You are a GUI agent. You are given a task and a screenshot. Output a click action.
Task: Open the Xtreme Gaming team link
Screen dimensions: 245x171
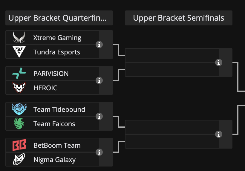point(57,38)
